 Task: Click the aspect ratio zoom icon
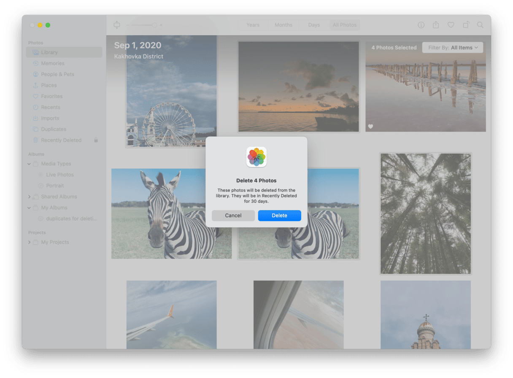coord(117,25)
